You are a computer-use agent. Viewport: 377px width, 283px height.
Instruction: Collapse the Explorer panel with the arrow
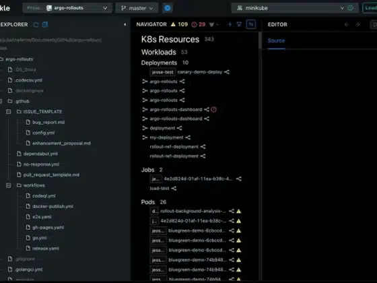(x=125, y=24)
